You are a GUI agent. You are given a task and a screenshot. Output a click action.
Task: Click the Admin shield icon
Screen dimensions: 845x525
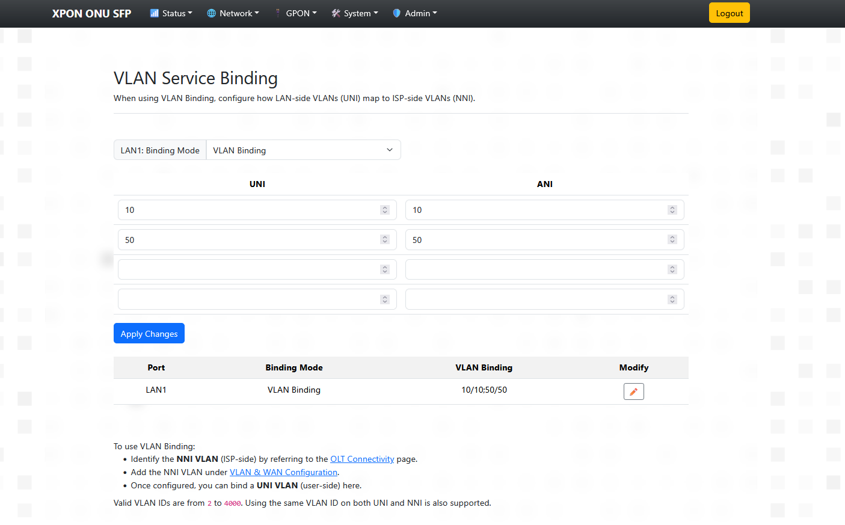[397, 13]
